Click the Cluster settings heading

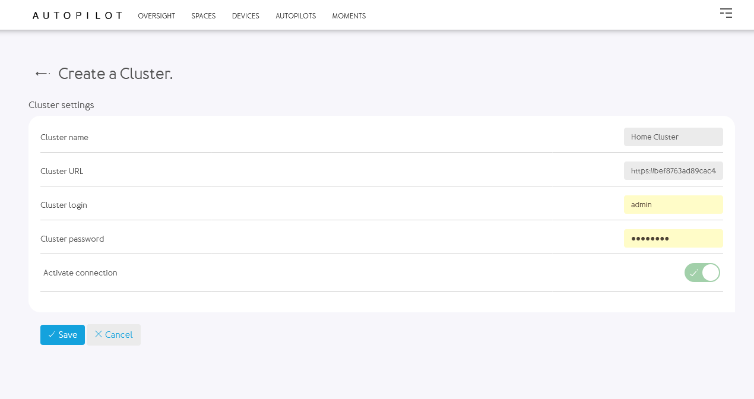[x=61, y=105]
